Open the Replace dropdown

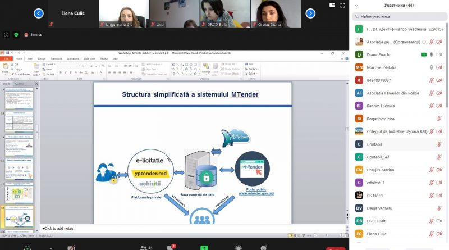[252, 69]
